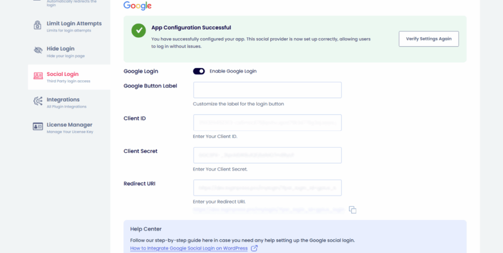The width and height of the screenshot is (503, 253).
Task: Click the green success checkmark icon
Action: point(139,30)
